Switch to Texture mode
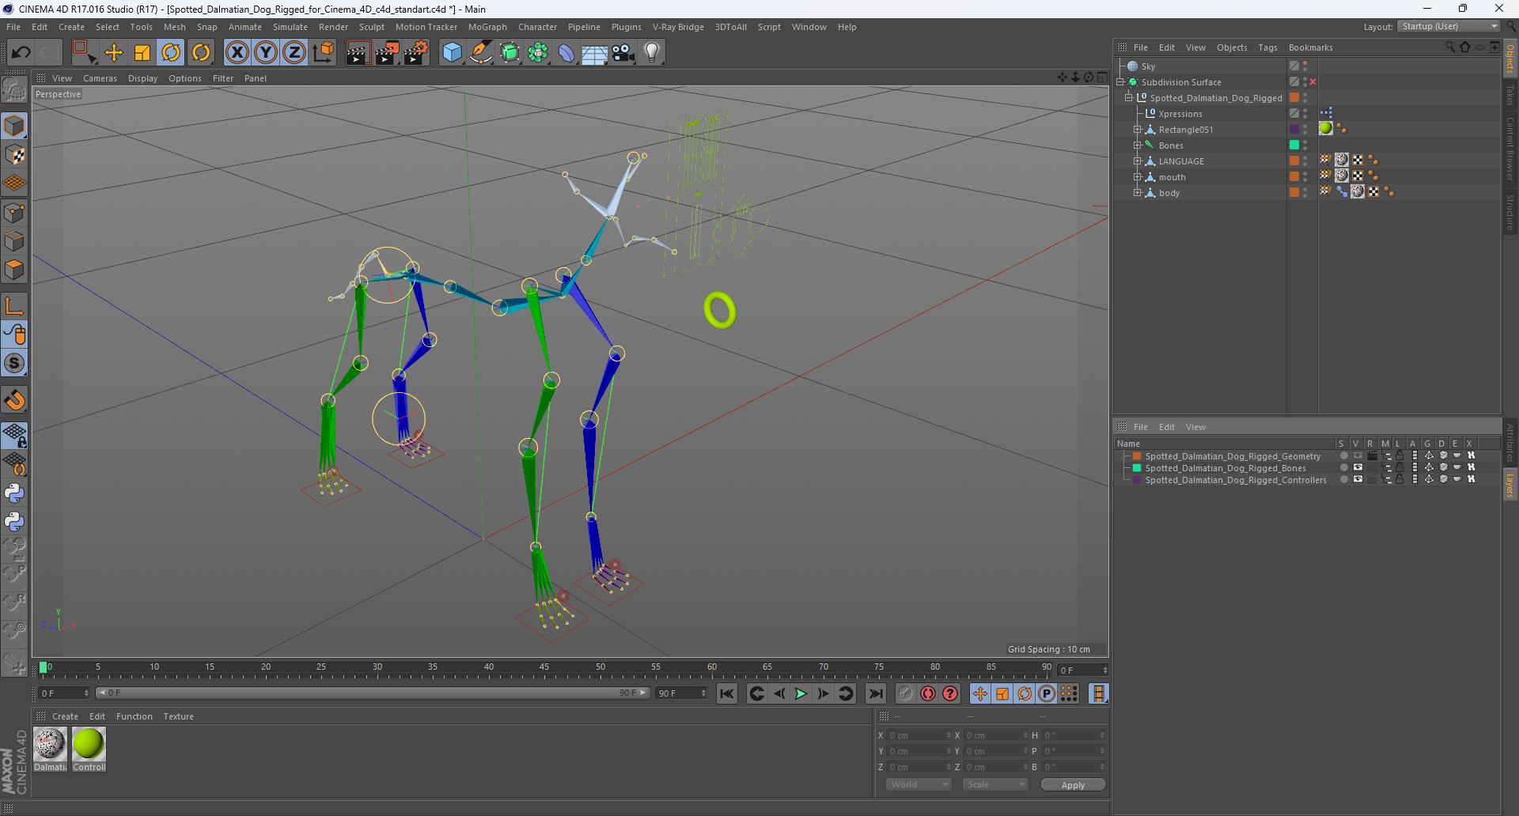 pyautogui.click(x=14, y=155)
